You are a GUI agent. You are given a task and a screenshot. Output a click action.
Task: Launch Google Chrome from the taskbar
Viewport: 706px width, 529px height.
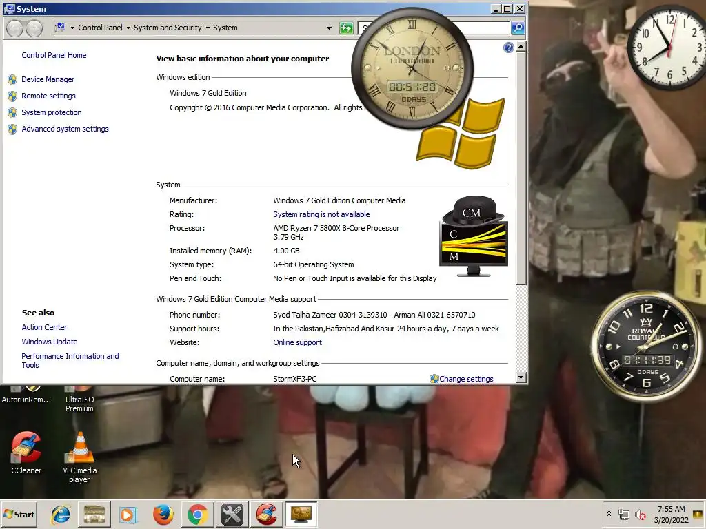click(198, 514)
